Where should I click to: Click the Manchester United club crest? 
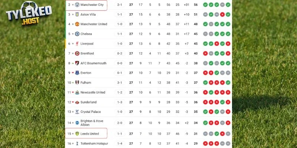77,24
